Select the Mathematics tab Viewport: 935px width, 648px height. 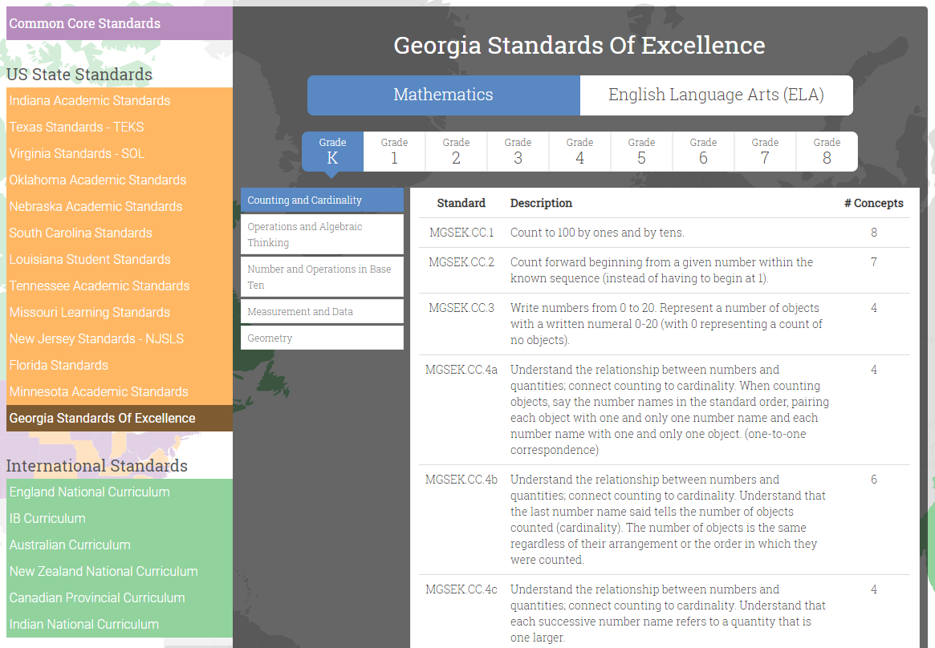(x=443, y=95)
